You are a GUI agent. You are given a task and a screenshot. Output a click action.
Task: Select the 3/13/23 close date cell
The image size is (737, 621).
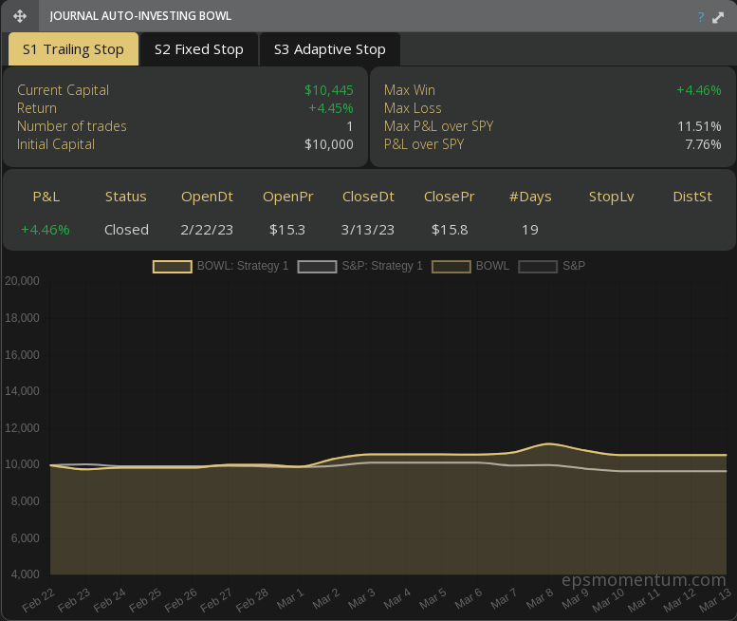coord(368,230)
